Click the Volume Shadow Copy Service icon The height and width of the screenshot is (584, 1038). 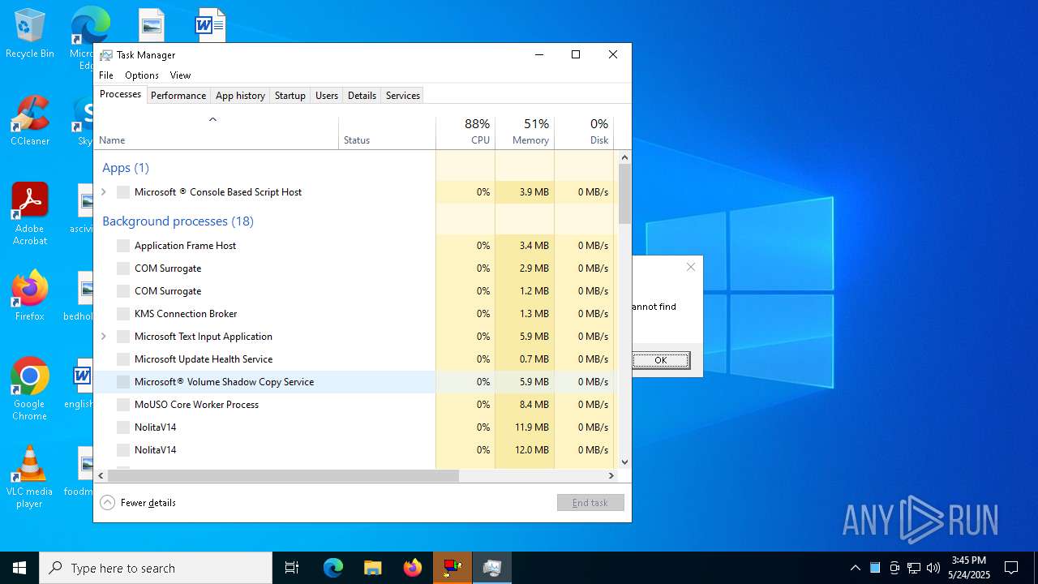(123, 382)
